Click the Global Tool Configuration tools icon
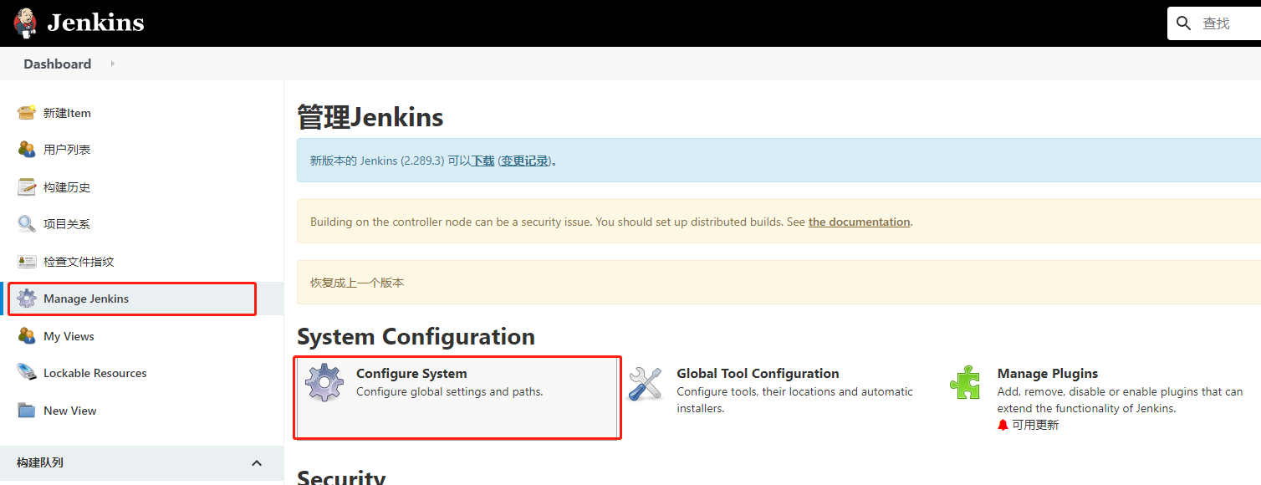 point(645,383)
